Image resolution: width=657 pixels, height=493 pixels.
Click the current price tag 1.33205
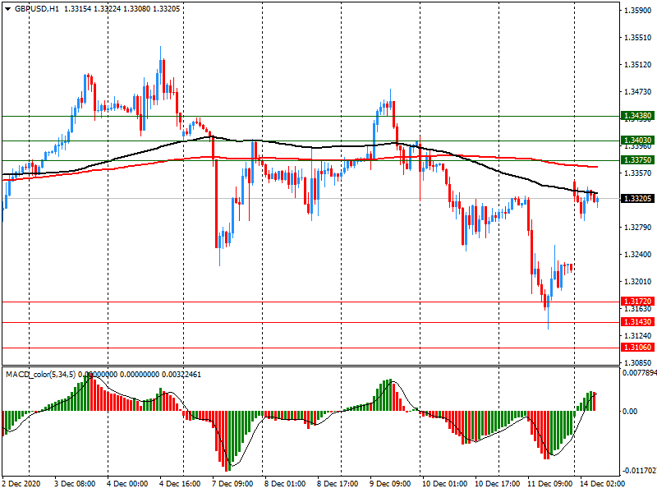637,199
